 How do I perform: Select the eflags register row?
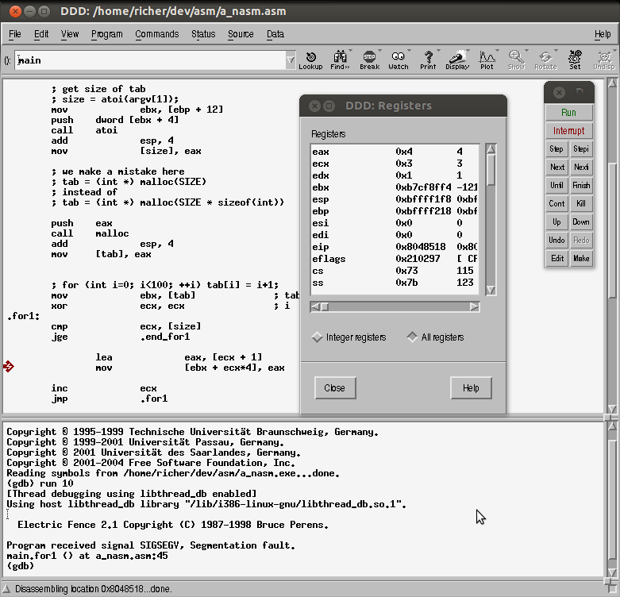[x=395, y=259]
